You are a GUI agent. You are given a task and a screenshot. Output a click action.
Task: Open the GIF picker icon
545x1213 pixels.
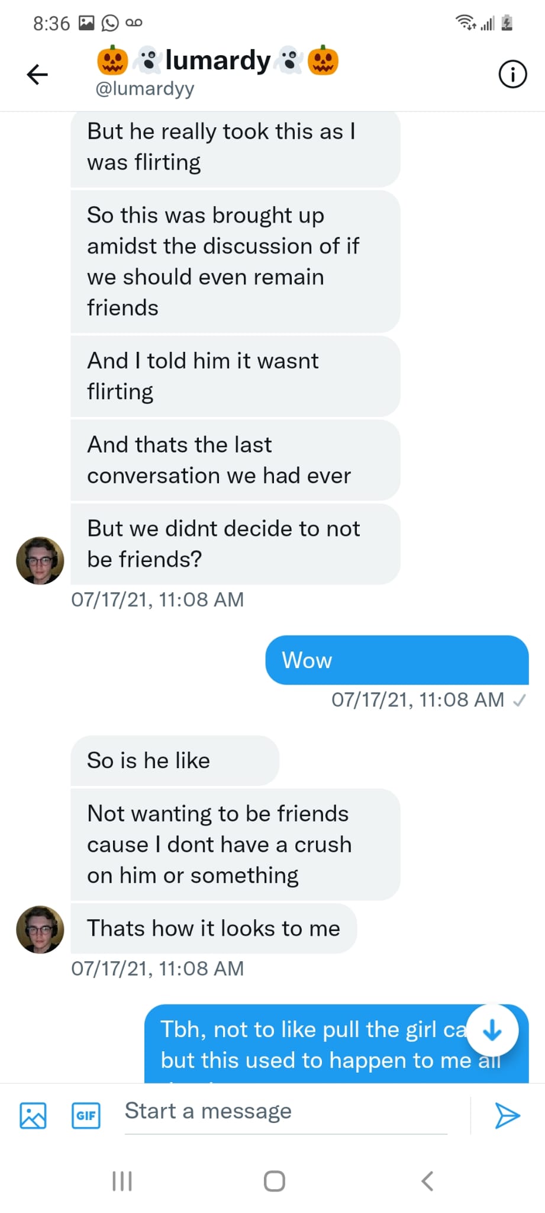tap(86, 1115)
